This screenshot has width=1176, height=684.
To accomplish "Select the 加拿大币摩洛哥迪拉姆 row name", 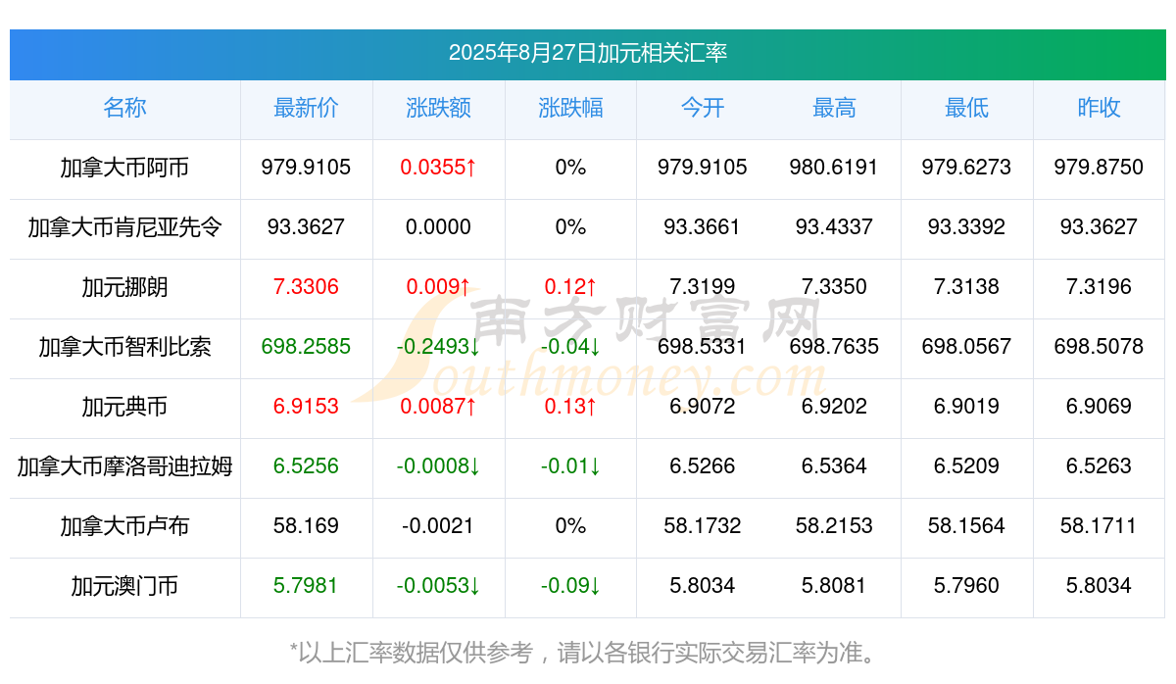I will click(x=124, y=466).
